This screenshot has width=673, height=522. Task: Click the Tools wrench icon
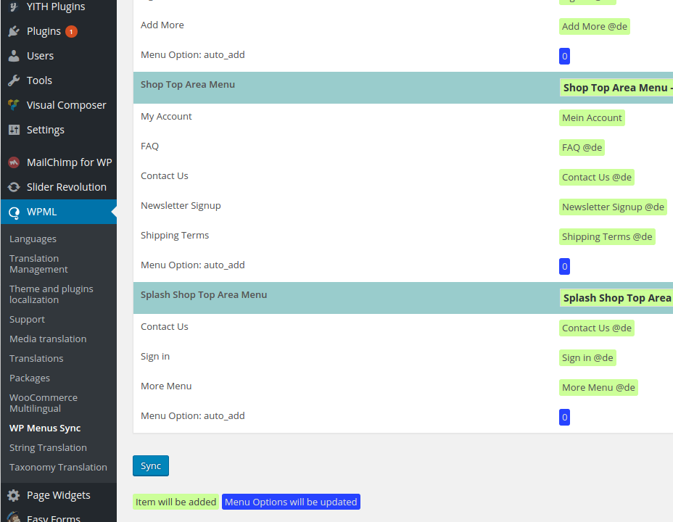[x=14, y=80]
